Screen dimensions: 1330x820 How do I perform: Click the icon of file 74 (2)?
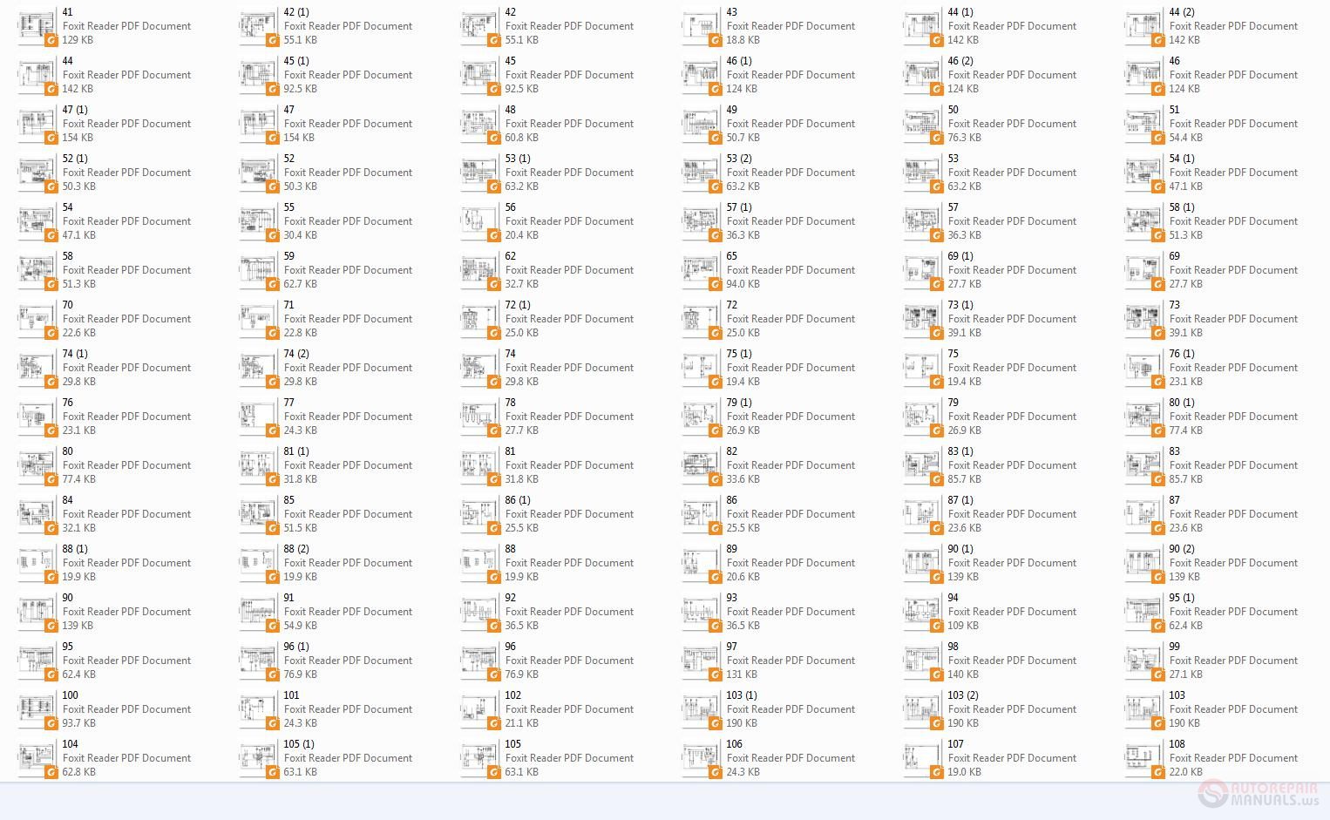[x=258, y=369]
